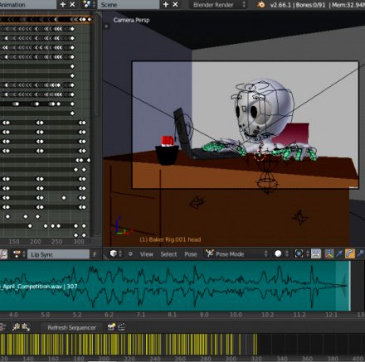Open viewport shading sphere selector

pos(281,253)
